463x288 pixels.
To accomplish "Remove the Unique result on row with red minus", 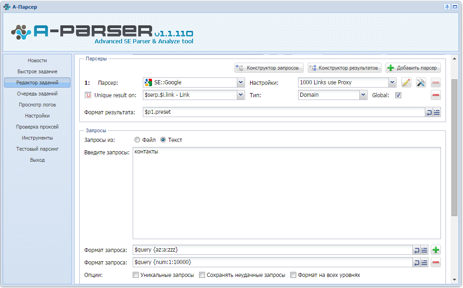I will coord(436,95).
